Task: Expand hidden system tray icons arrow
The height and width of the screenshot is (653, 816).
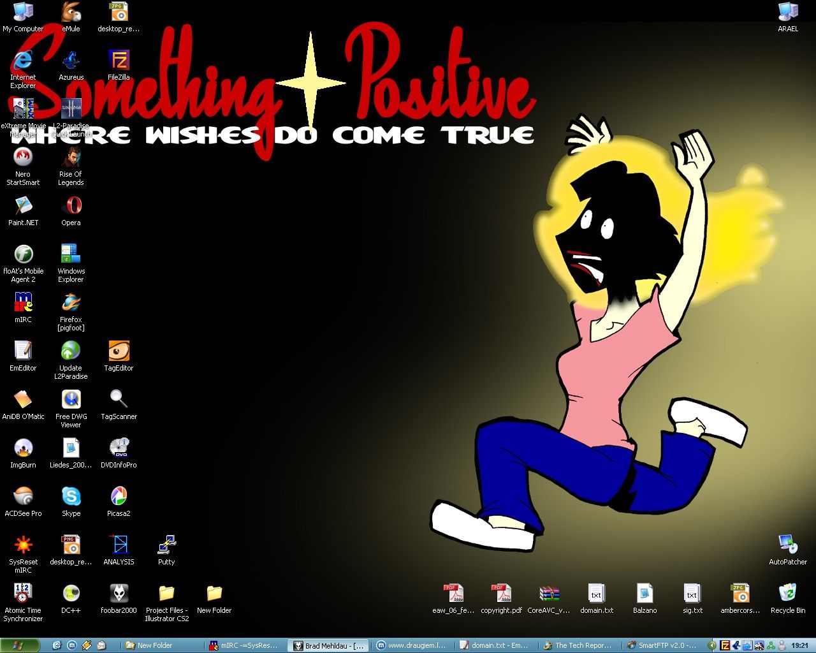Action: (x=713, y=645)
